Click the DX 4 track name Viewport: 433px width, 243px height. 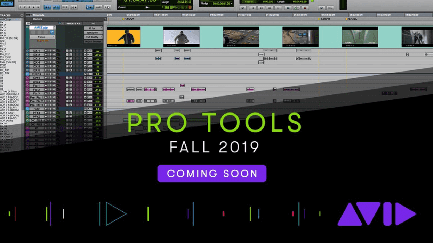tap(37, 62)
